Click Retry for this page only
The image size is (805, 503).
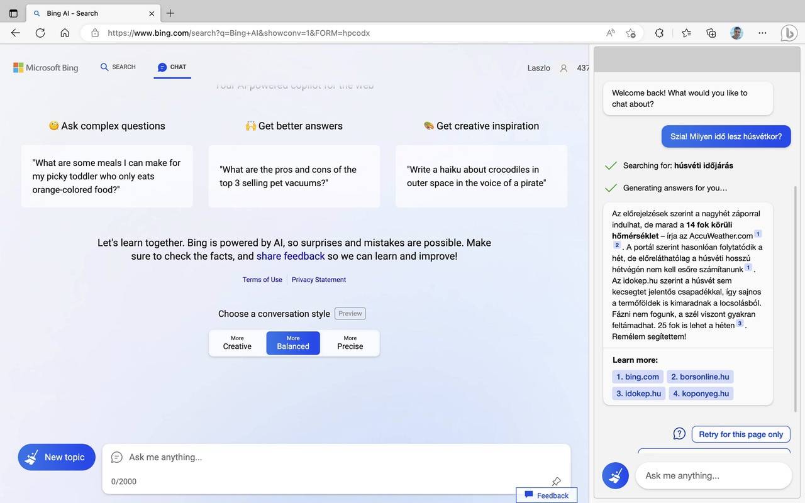(741, 434)
